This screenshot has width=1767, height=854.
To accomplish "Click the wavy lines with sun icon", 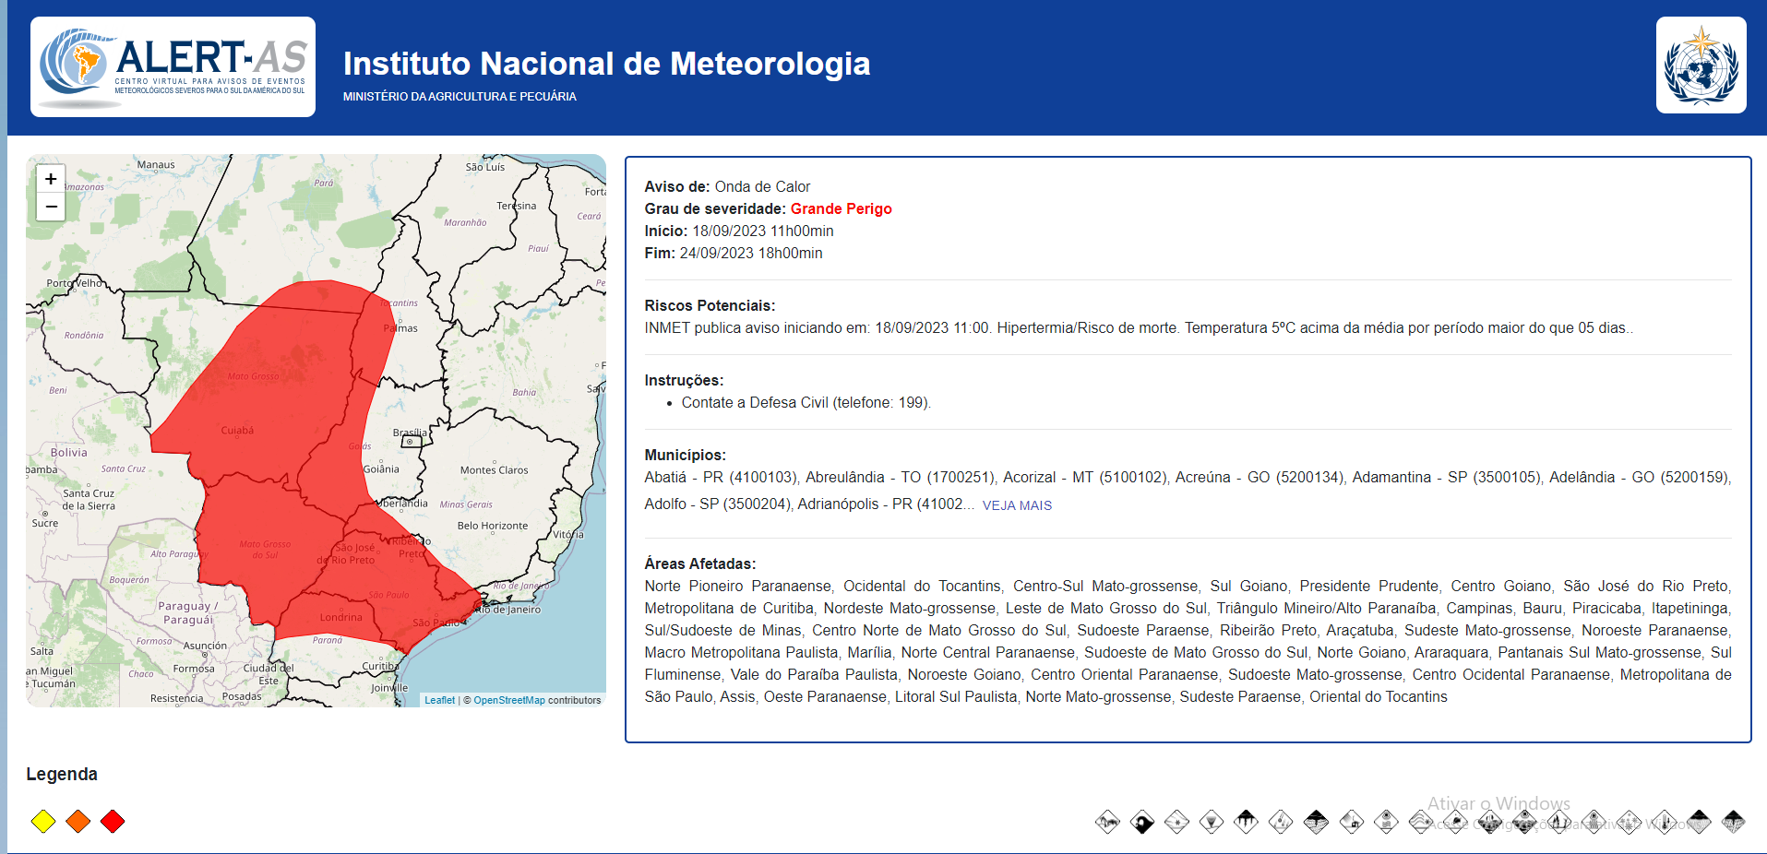I will pyautogui.click(x=1421, y=822).
